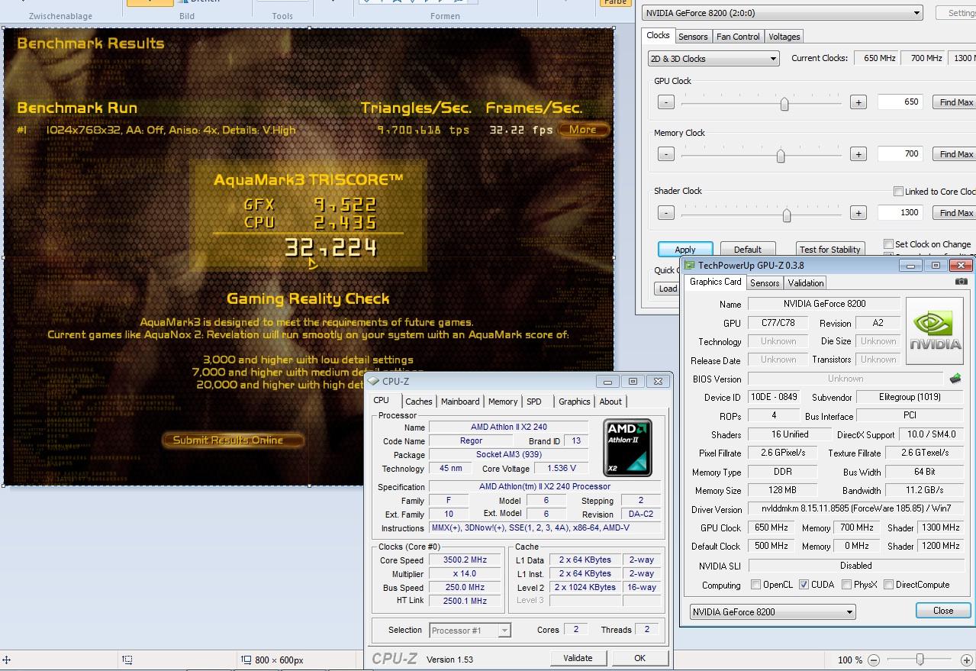Viewport: 976px width, 671px height.
Task: Close GPU-Z with the Close button
Action: pos(943,611)
